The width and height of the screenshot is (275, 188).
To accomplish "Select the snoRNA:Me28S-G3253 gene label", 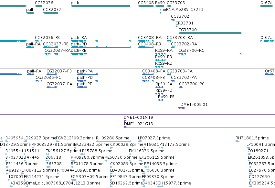I will [181, 10].
